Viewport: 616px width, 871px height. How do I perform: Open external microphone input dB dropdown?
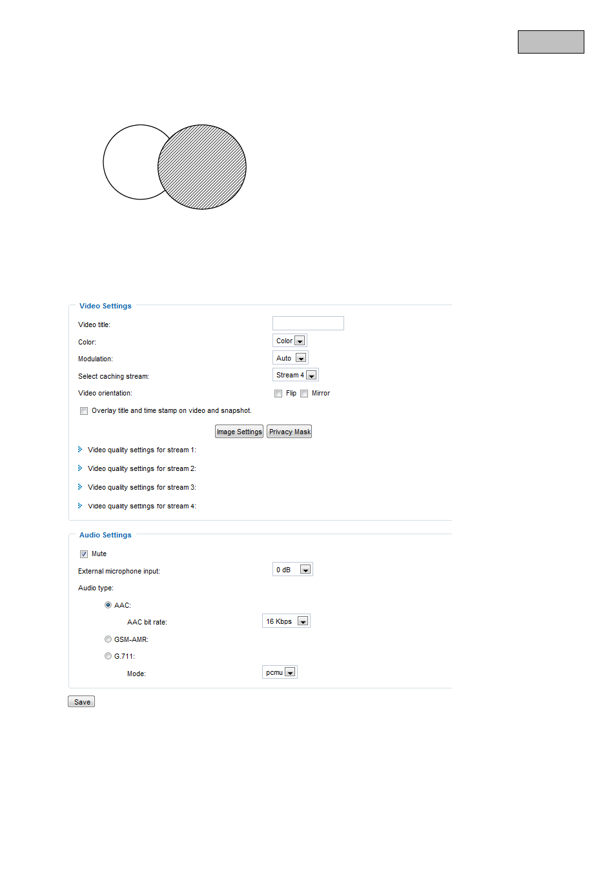click(293, 570)
